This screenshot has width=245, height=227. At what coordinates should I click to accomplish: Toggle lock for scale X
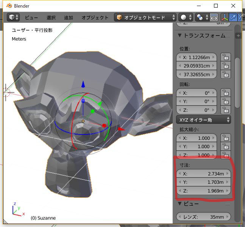225,138
